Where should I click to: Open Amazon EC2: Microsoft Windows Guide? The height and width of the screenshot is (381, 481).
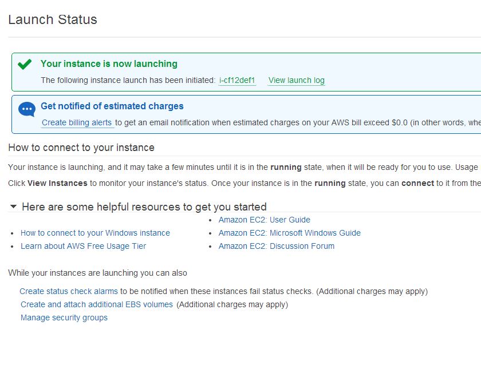tap(289, 233)
